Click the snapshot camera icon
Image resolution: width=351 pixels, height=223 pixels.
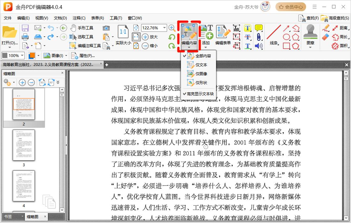coord(106,28)
